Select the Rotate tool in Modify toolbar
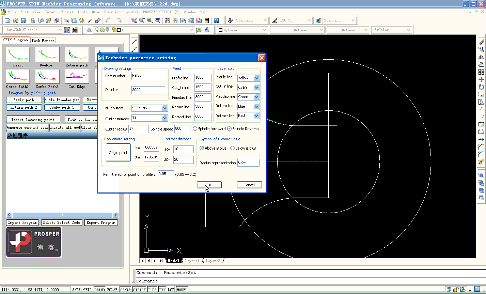486x294 pixels. click(481, 87)
